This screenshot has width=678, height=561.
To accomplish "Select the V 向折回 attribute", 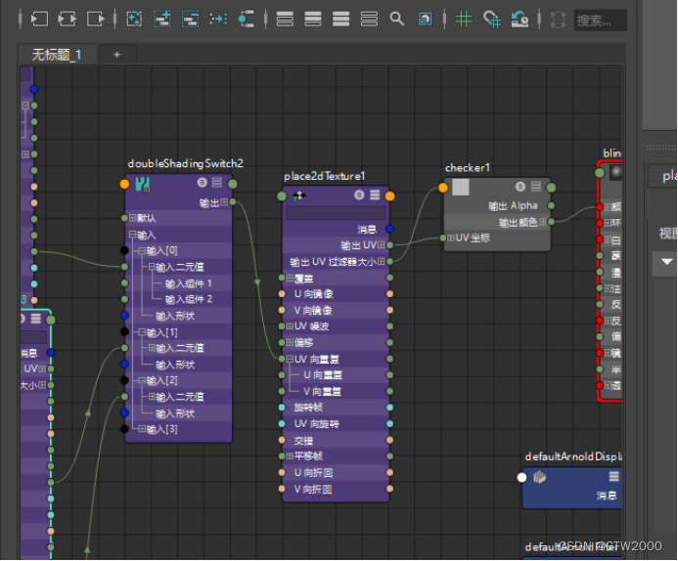I will tap(313, 489).
